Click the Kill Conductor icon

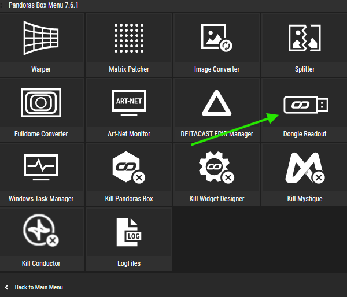(41, 230)
